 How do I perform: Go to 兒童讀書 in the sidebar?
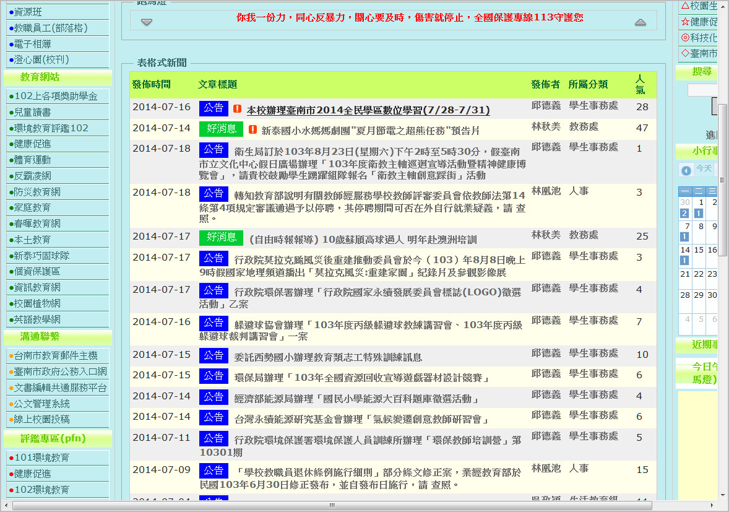[x=32, y=112]
